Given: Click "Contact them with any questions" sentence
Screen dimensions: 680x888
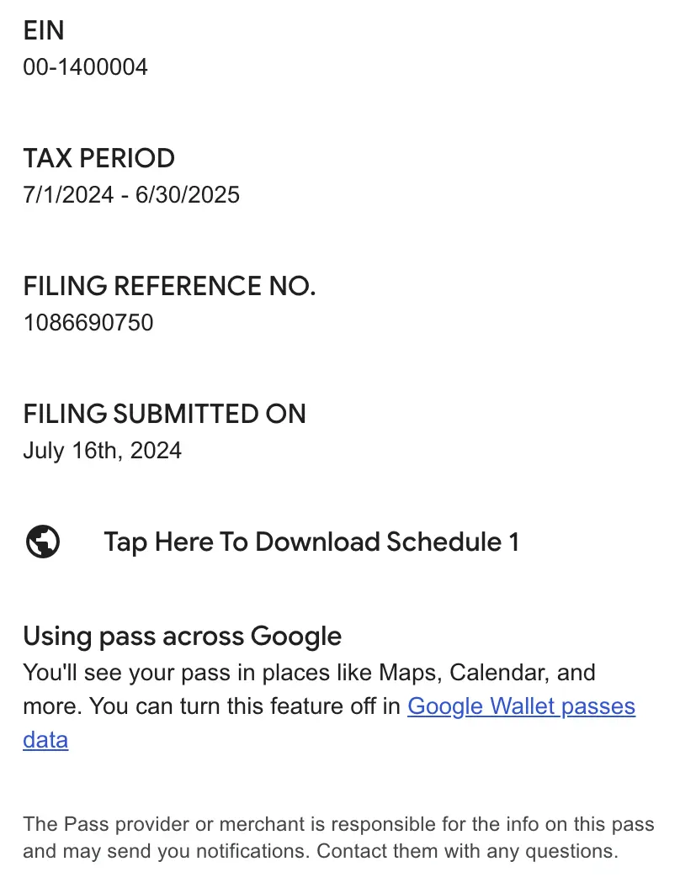Looking at the screenshot, I should click(467, 852).
